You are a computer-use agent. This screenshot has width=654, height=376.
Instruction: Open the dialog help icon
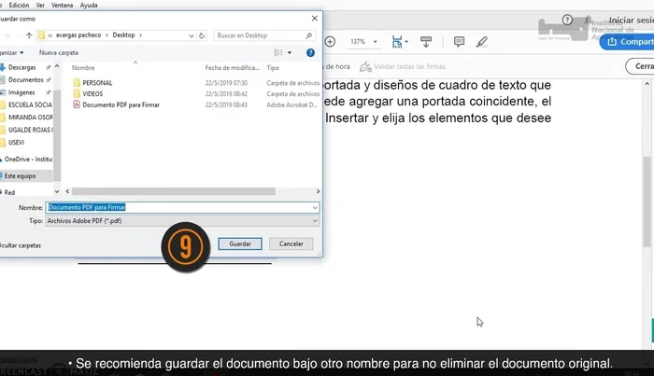310,52
